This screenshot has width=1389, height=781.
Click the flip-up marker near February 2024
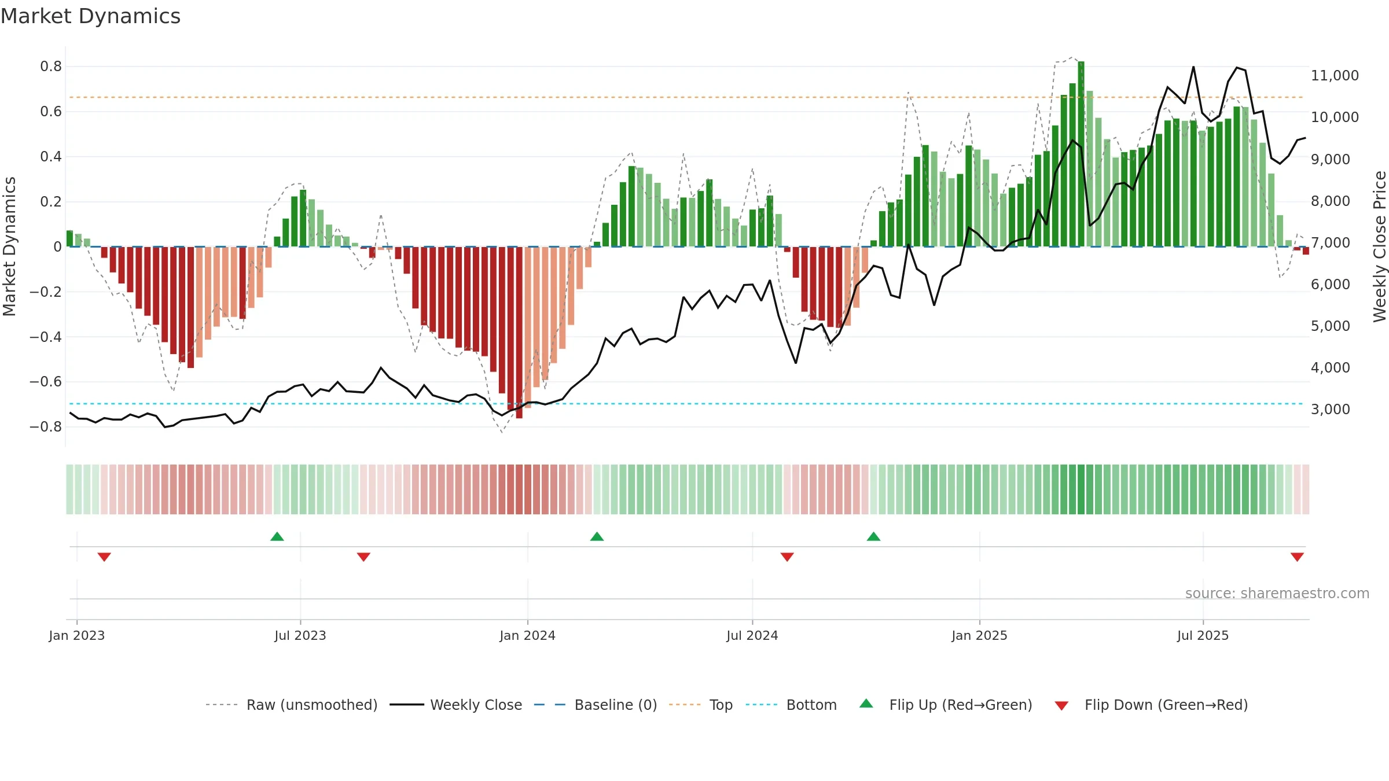pyautogui.click(x=597, y=536)
